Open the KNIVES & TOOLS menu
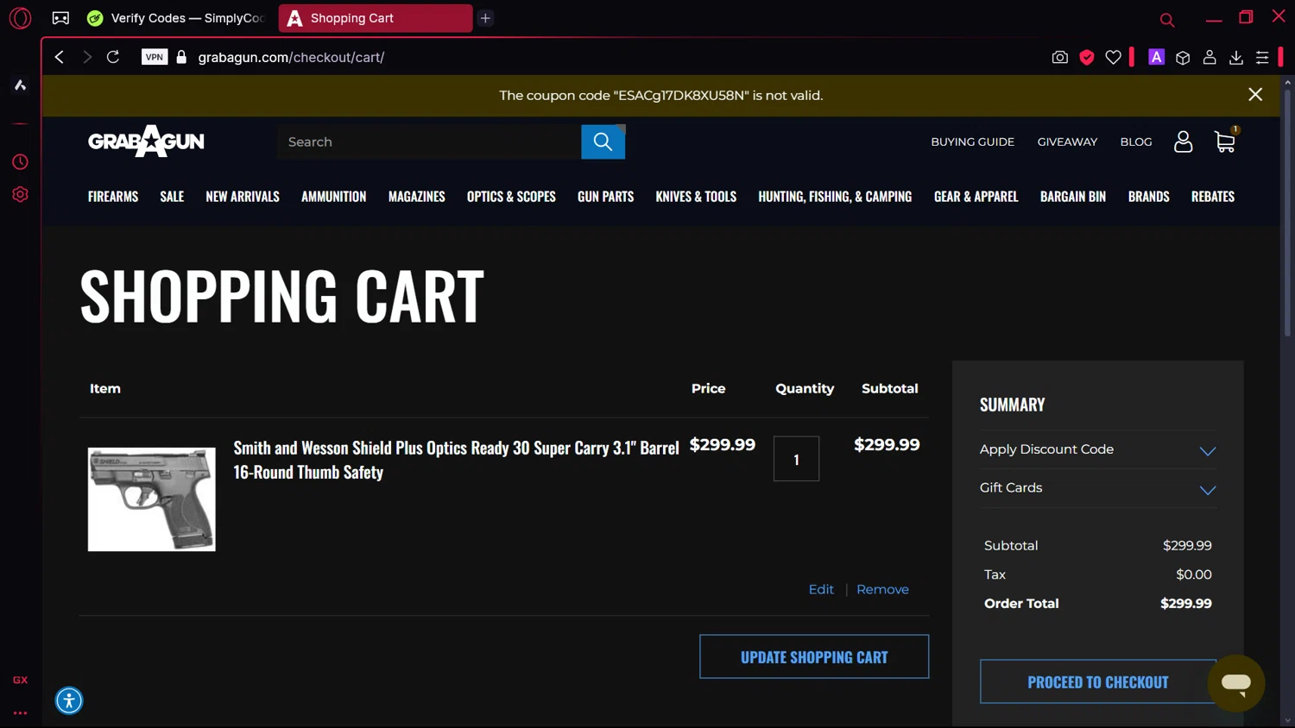1295x728 pixels. click(x=696, y=197)
